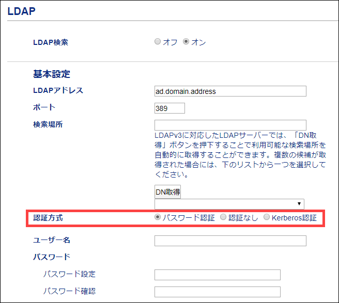Click the 認証方式 label text

49,217
